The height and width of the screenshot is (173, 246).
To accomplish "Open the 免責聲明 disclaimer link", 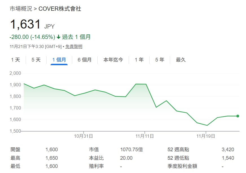I will pyautogui.click(x=74, y=47).
